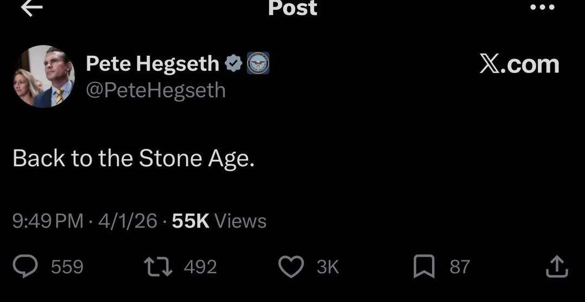Click the blue verified checkmark badge
This screenshot has width=585, height=302.
[x=233, y=63]
